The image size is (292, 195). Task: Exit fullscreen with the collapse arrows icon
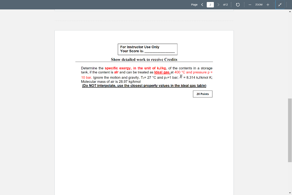[280, 5]
